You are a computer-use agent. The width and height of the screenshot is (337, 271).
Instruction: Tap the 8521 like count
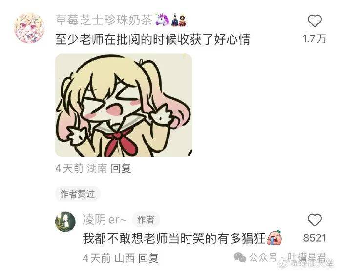coord(315,238)
